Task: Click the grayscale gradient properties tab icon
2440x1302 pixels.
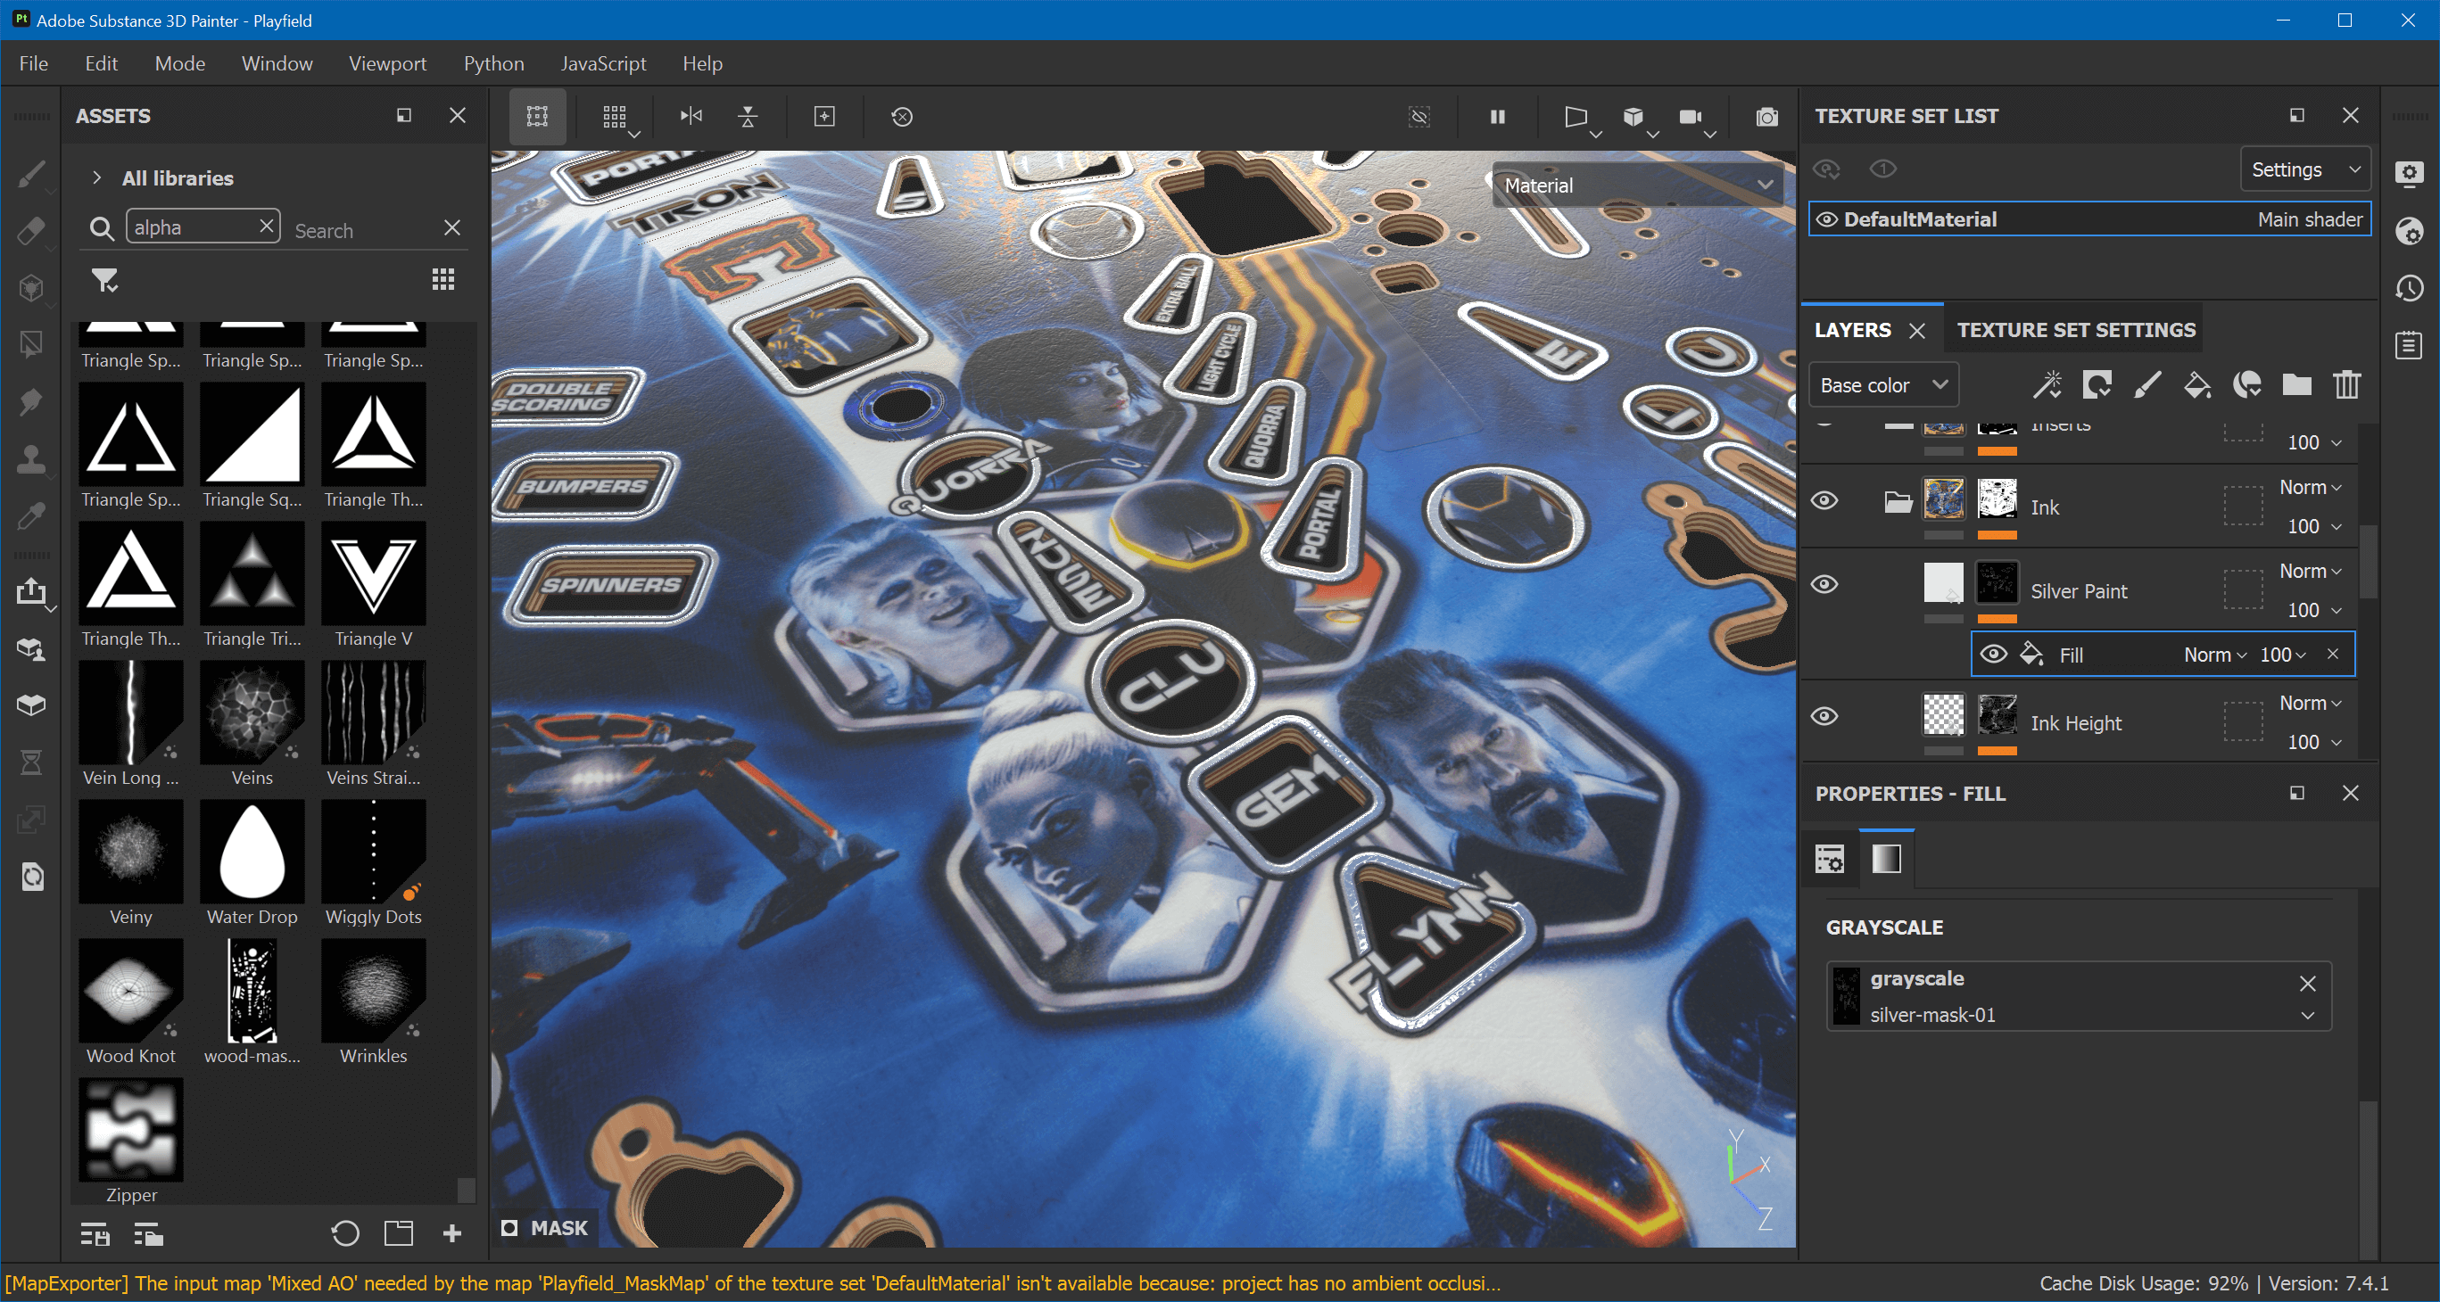Action: pyautogui.click(x=1886, y=859)
